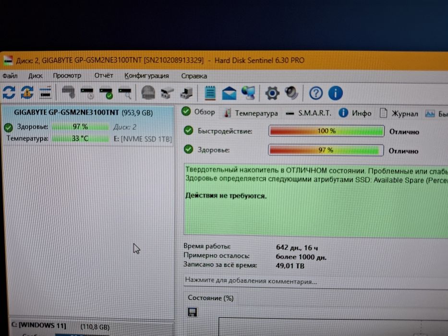Click the Отлично label next to Здоровье
The width and height of the screenshot is (448, 336).
(403, 151)
